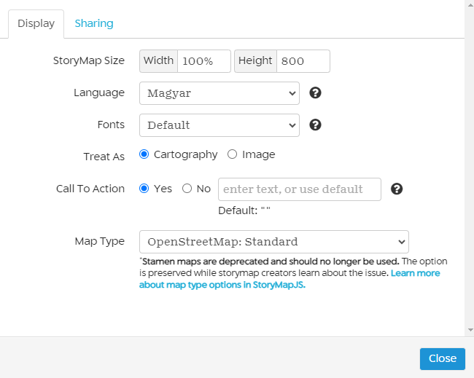474x378 pixels.
Task: Open the Call To Action help icon
Action: [x=397, y=189]
